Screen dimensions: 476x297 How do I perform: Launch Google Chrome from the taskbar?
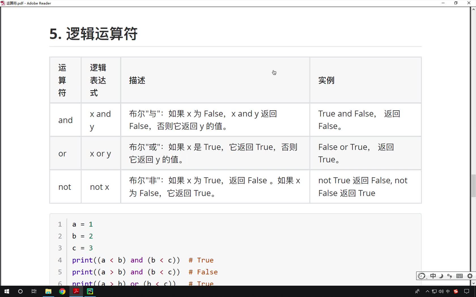(62, 291)
